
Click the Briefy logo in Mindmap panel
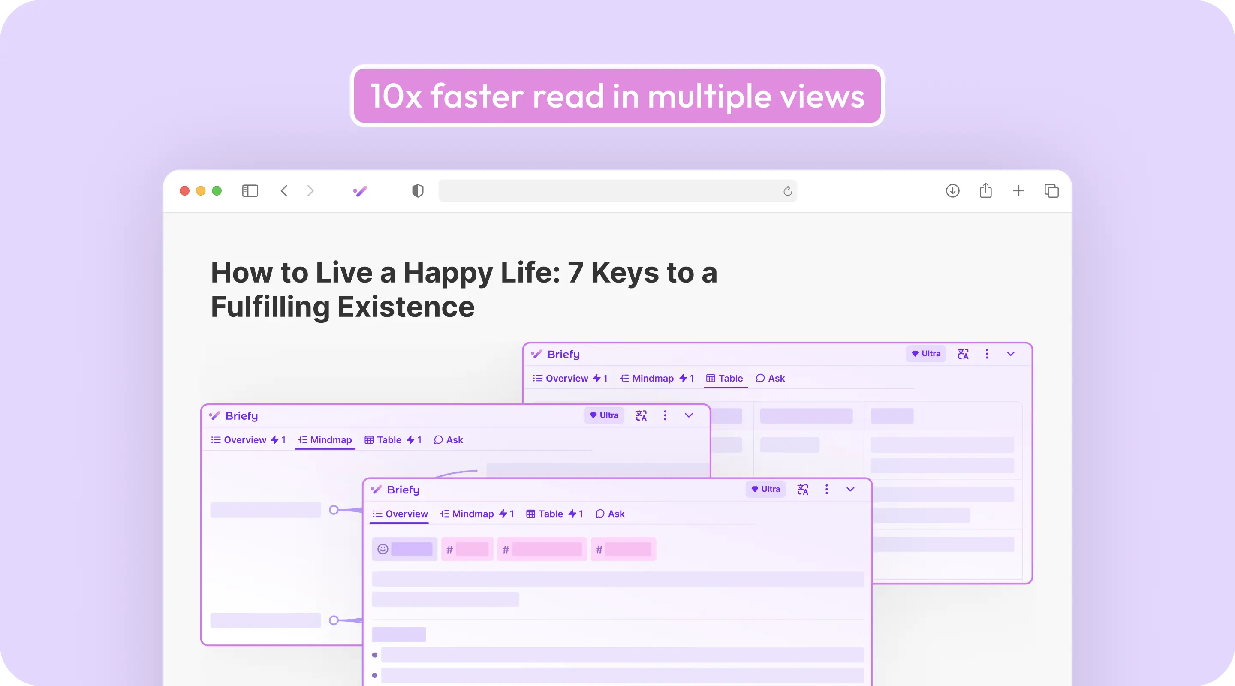pos(234,415)
